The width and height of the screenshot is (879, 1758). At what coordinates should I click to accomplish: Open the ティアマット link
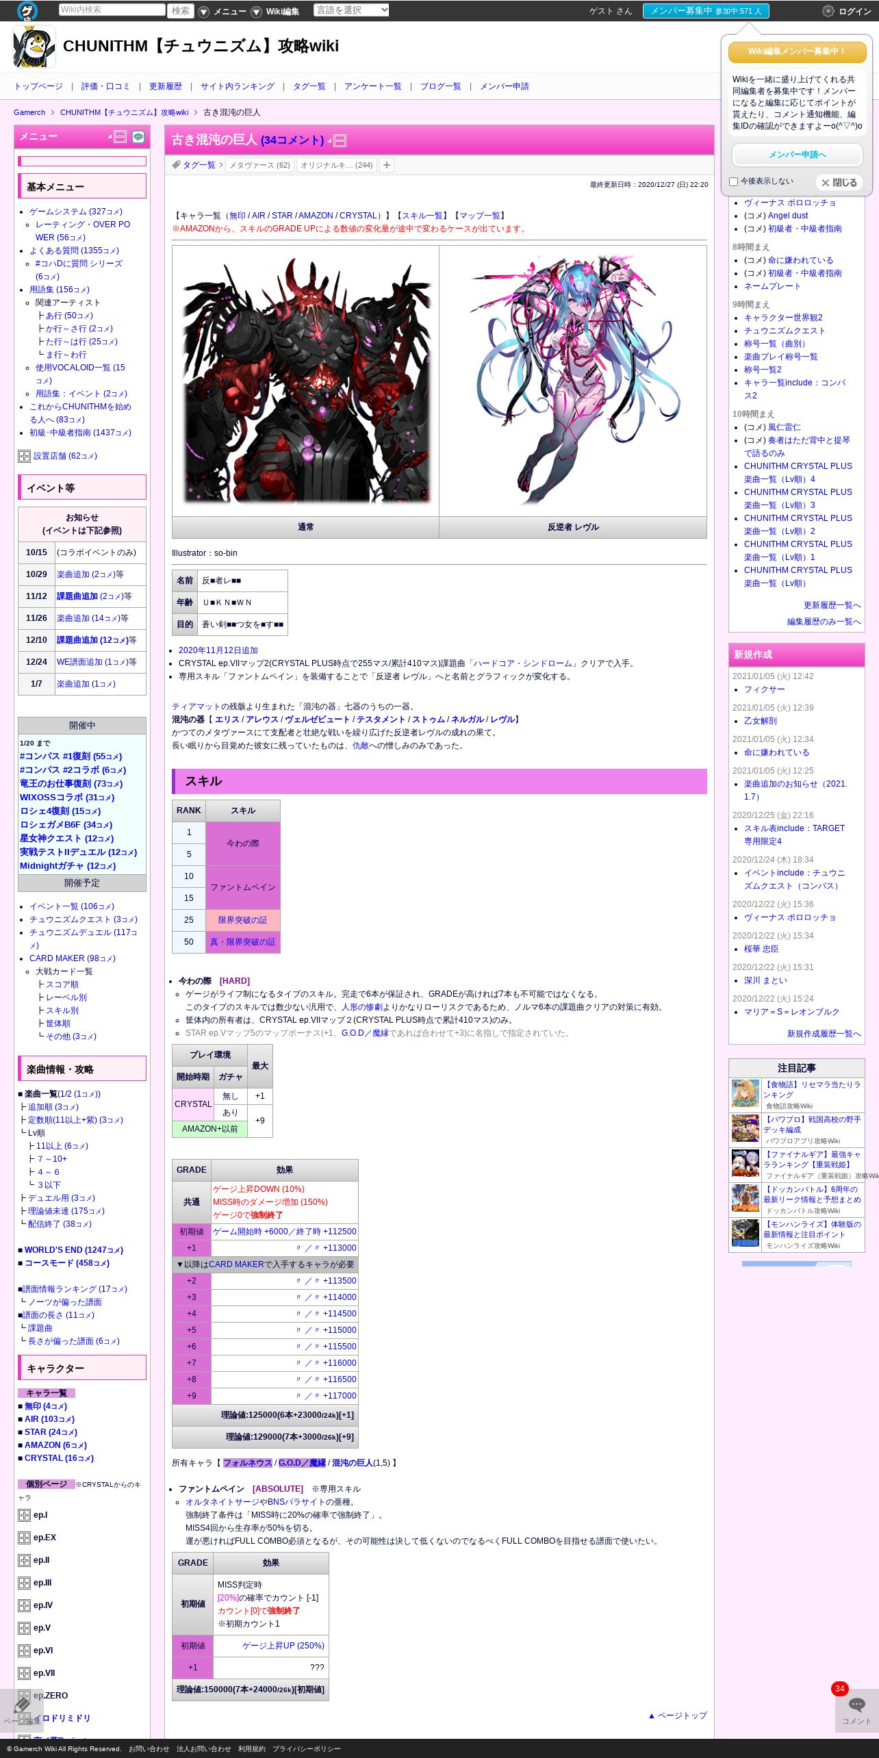coord(196,706)
